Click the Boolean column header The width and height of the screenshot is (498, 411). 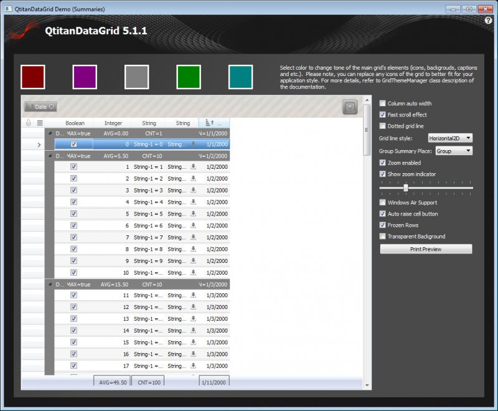[x=75, y=123]
